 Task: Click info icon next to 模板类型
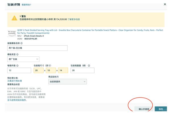17,54
